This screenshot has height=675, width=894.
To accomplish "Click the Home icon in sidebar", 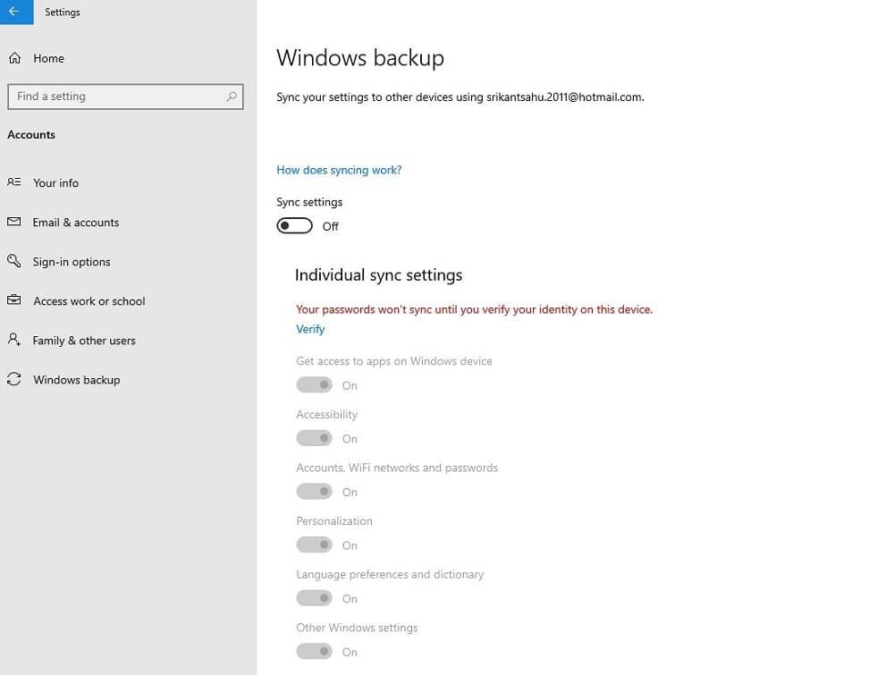I will click(x=14, y=58).
